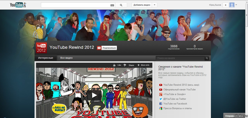Viewport: 248px width, 118px height.
Task: Open YouTube Rewind 2012 (весь мир) link
Action: click(x=181, y=85)
